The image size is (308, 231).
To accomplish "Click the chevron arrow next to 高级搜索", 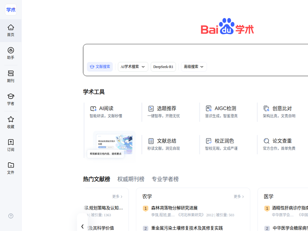I will tap(202, 67).
